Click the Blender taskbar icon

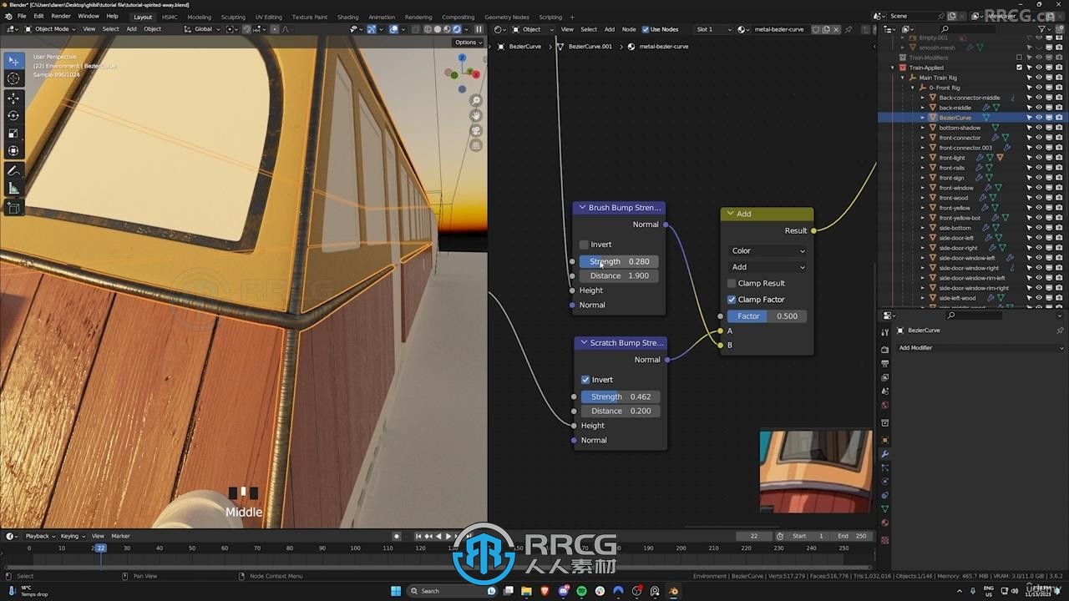[673, 591]
